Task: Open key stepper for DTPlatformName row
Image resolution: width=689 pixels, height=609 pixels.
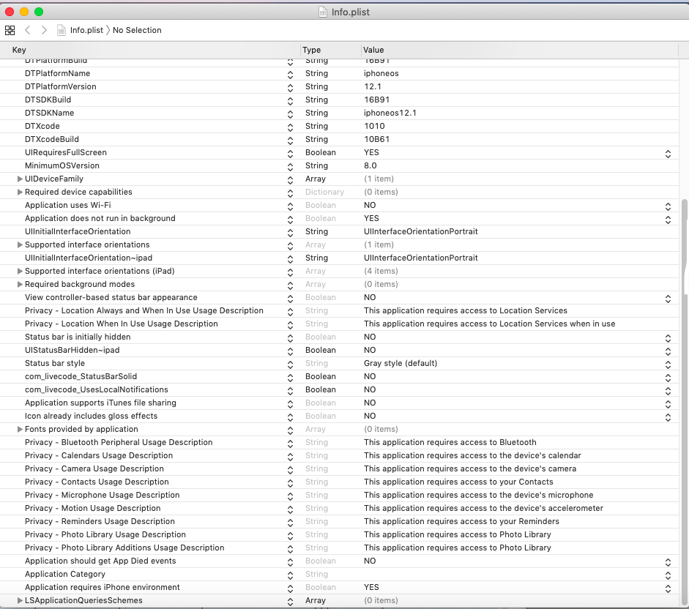Action: coord(290,74)
